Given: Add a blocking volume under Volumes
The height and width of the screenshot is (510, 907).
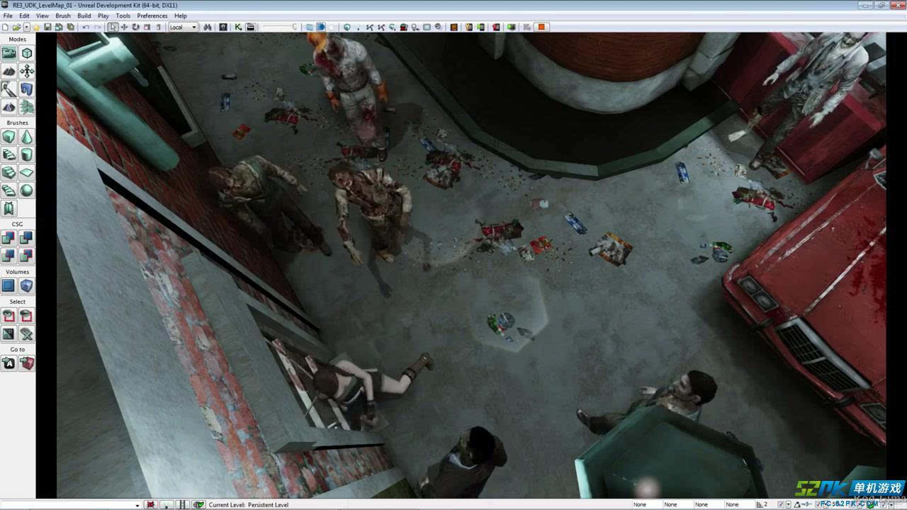Looking at the screenshot, I should (9, 286).
